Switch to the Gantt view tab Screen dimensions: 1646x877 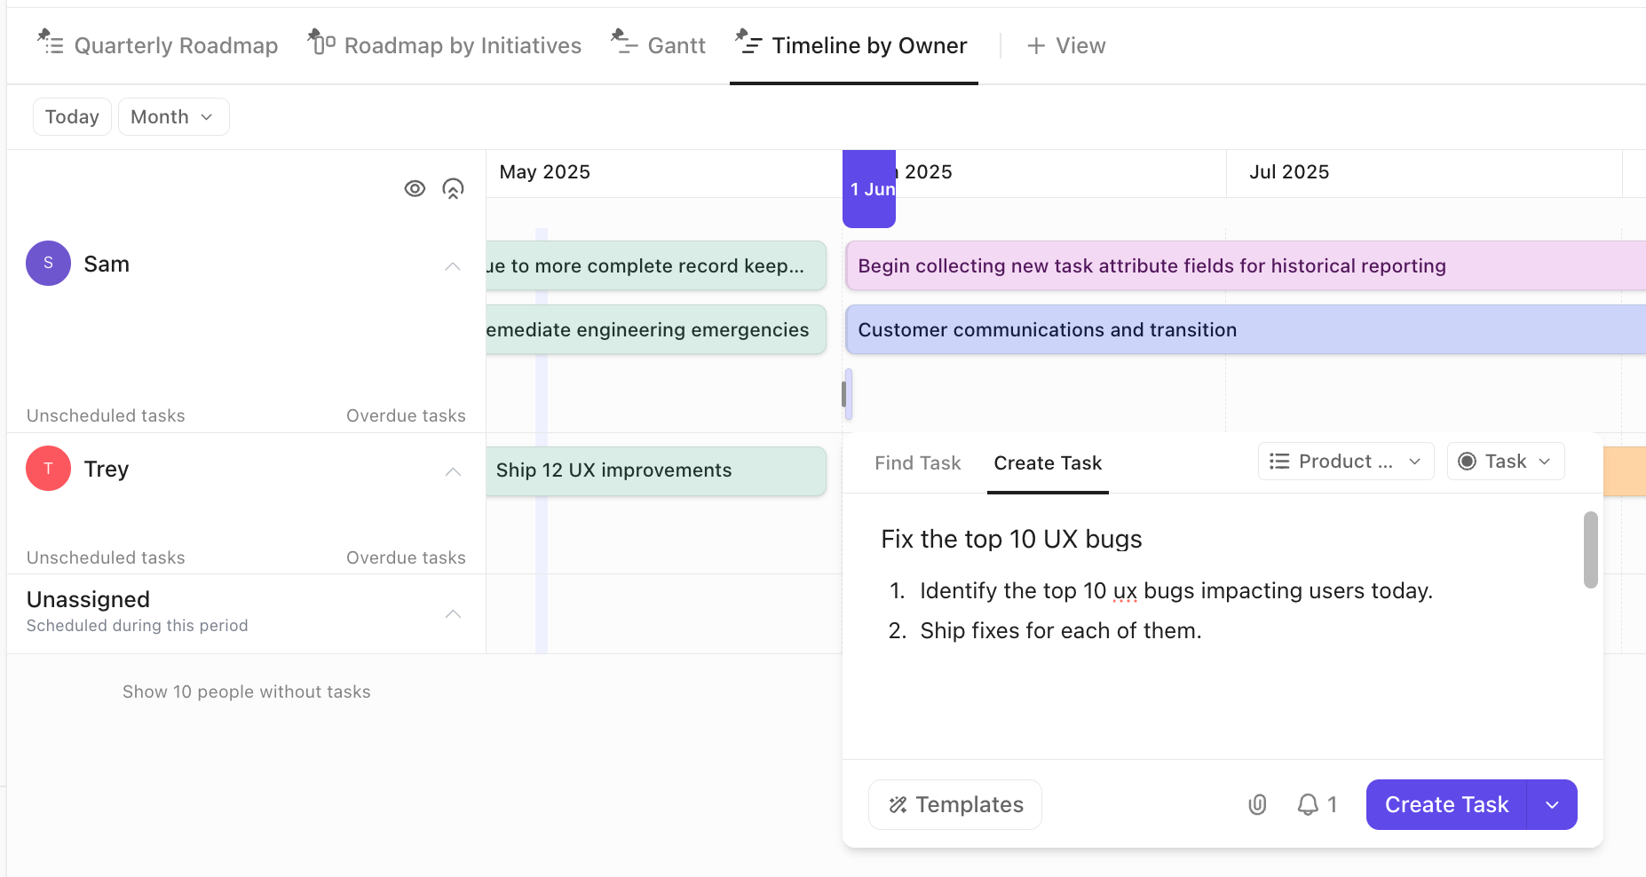pyautogui.click(x=659, y=45)
